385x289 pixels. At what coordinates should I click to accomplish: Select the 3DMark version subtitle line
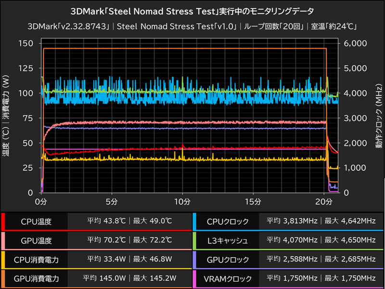tap(192, 26)
